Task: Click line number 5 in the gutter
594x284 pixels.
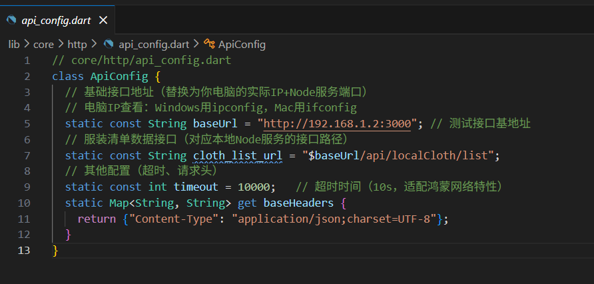Action: (x=27, y=124)
